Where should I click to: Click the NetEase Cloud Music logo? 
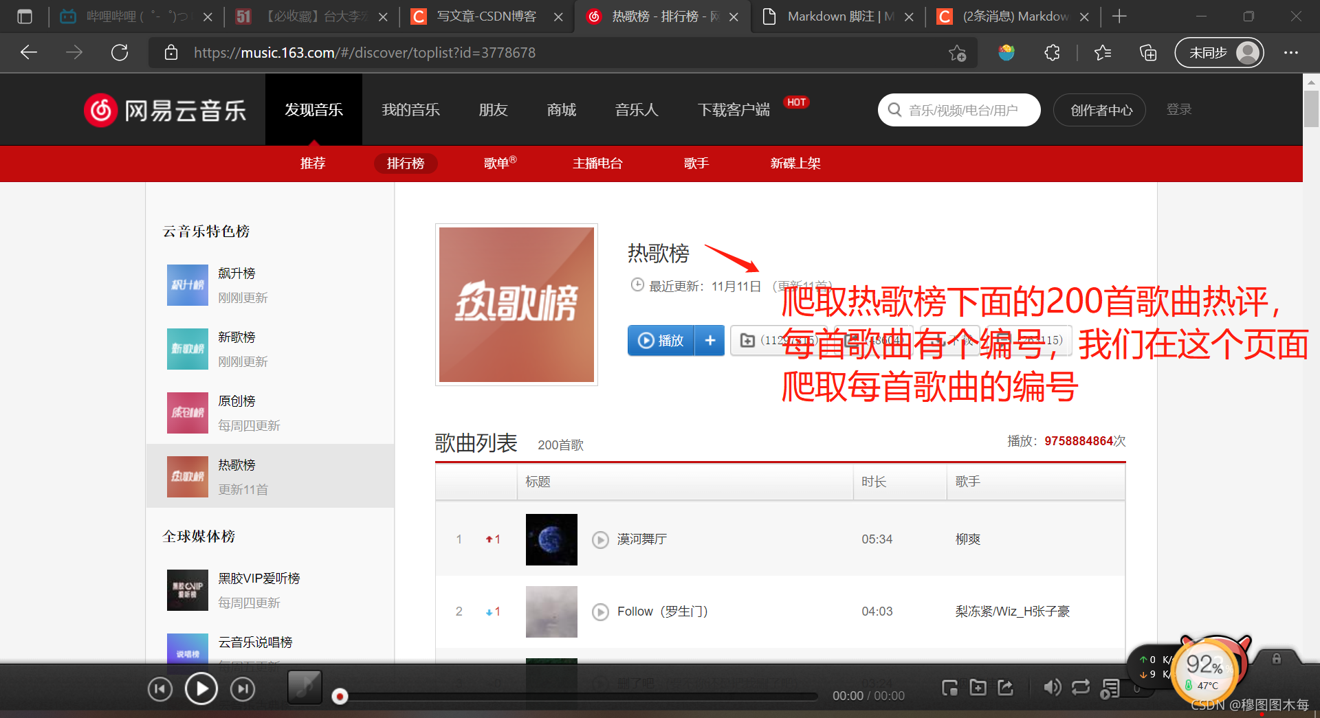(165, 110)
